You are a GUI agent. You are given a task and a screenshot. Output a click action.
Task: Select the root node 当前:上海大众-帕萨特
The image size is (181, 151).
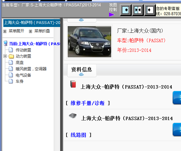[x=34, y=44]
